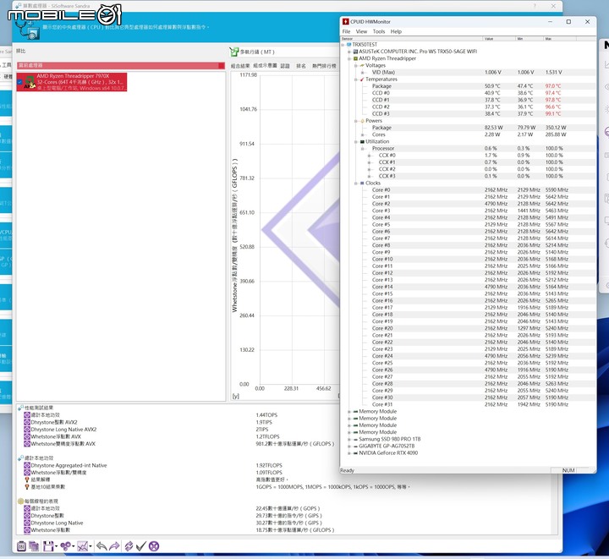Toggle the checkbox for AMD Ryzen Threadripper 7970X
The width and height of the screenshot is (609, 559).
pos(19,82)
